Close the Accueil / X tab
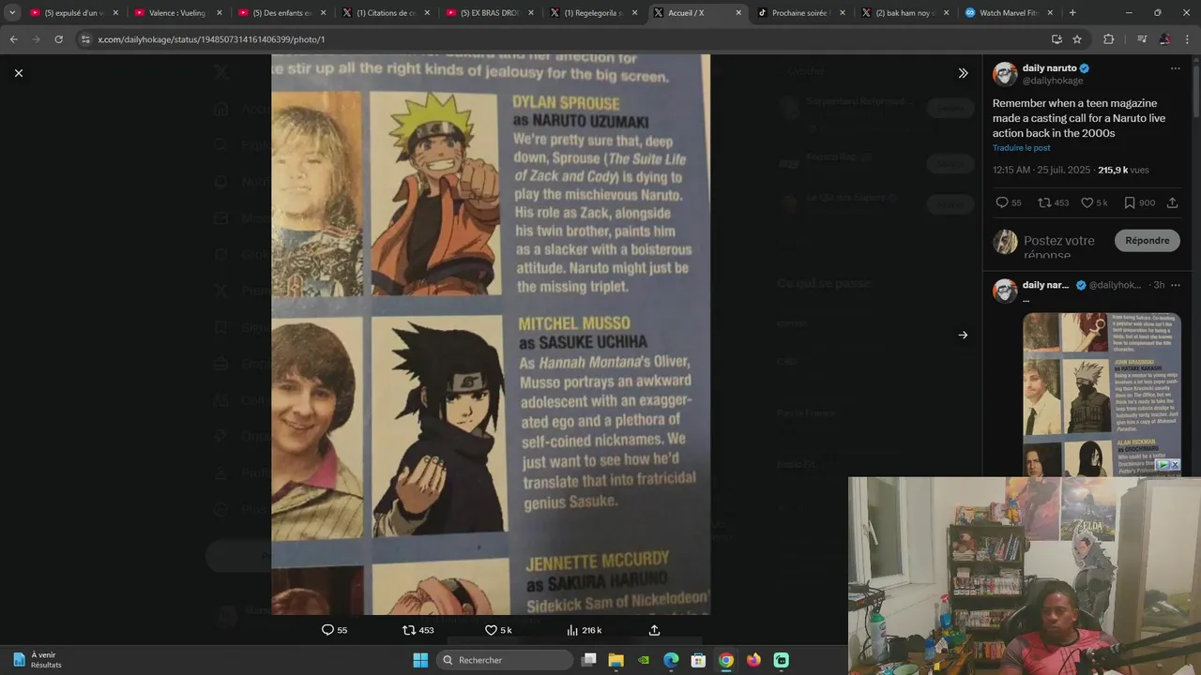1201x675 pixels. (738, 13)
